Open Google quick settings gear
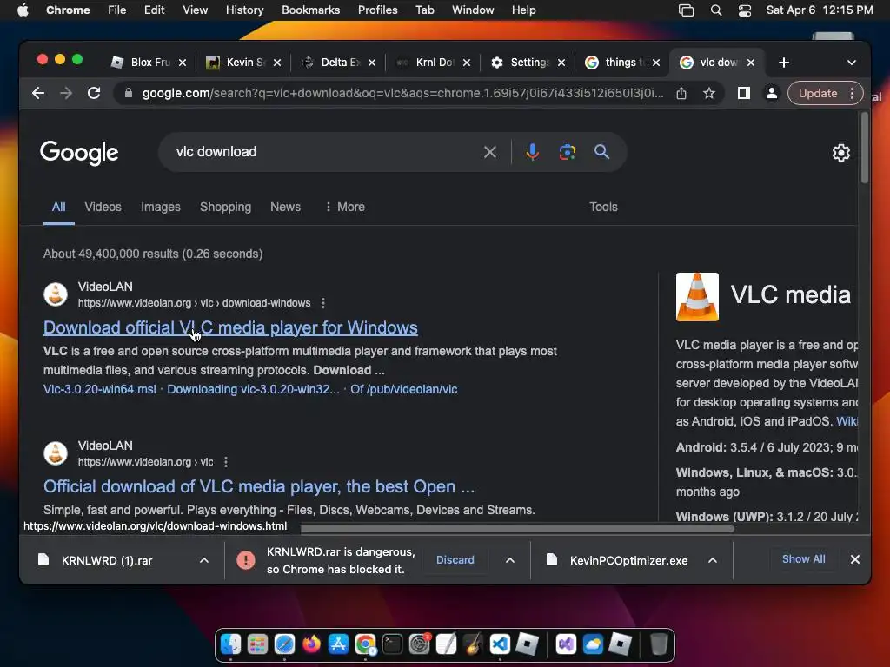This screenshot has height=667, width=890. pyautogui.click(x=840, y=153)
